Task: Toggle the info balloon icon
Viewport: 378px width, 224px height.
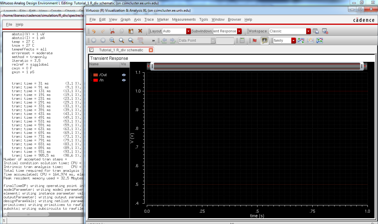Action: 264,41
